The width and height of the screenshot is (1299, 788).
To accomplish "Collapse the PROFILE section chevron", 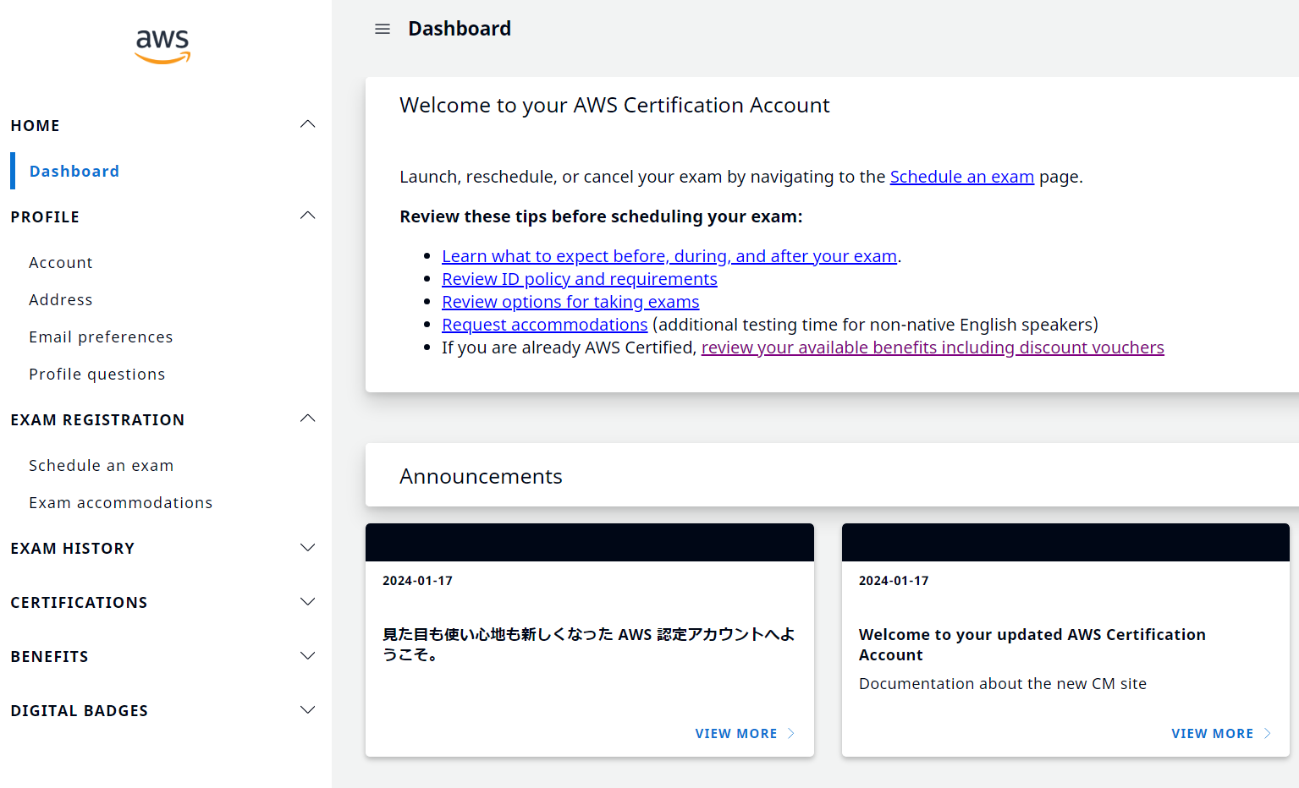I will [x=308, y=216].
